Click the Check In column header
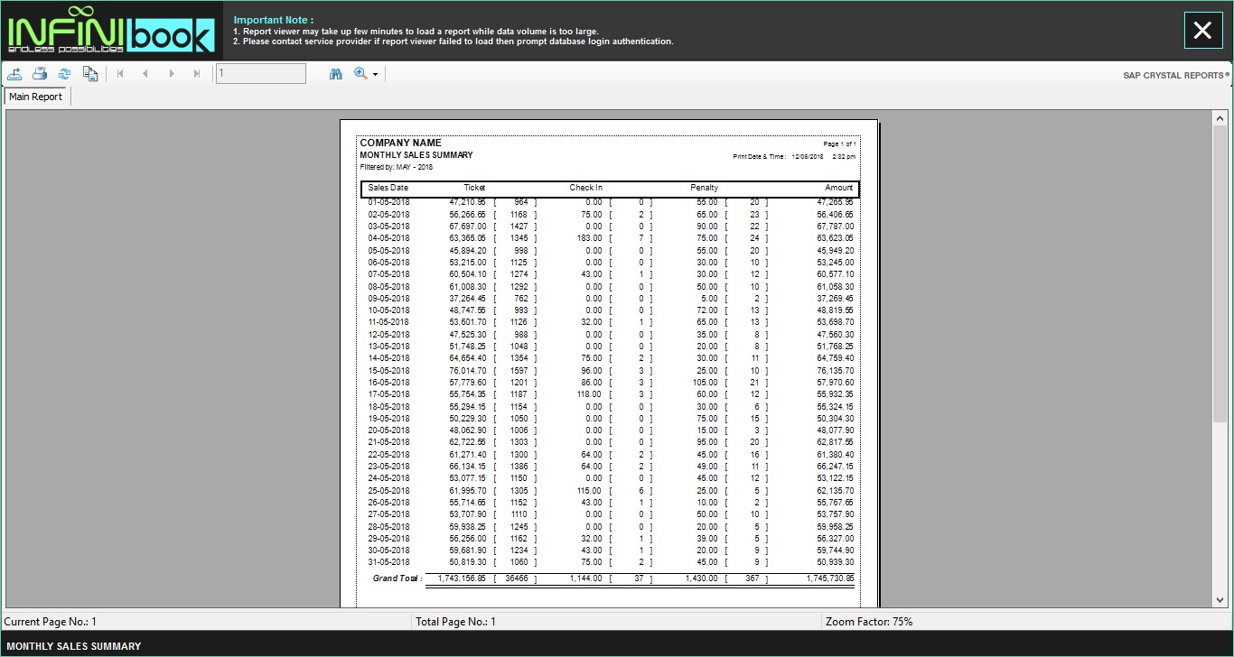The height and width of the screenshot is (657, 1234). tap(585, 188)
